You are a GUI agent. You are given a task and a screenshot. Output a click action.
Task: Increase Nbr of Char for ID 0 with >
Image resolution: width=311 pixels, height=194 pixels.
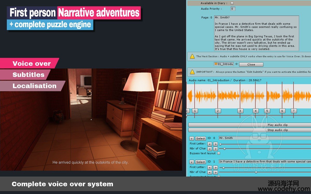215,149
